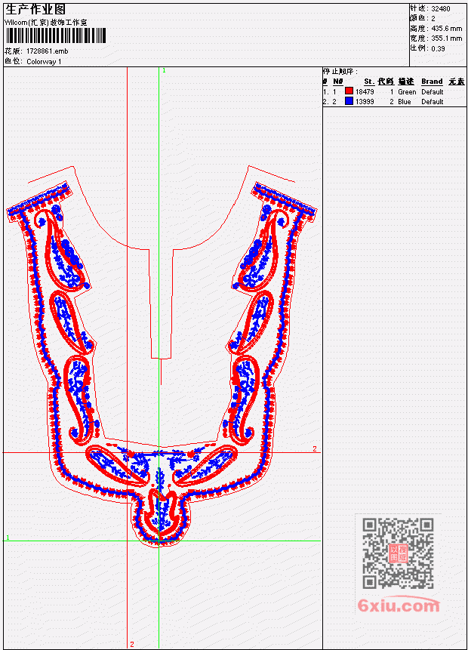
Task: Click stitch count "18479" in the stop sequence
Action: (x=365, y=92)
